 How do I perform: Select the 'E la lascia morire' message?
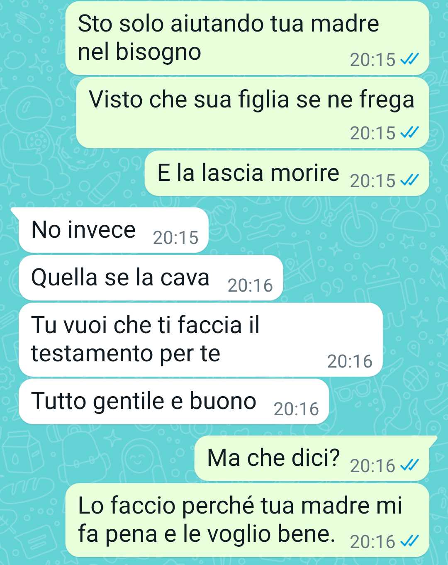(x=287, y=173)
